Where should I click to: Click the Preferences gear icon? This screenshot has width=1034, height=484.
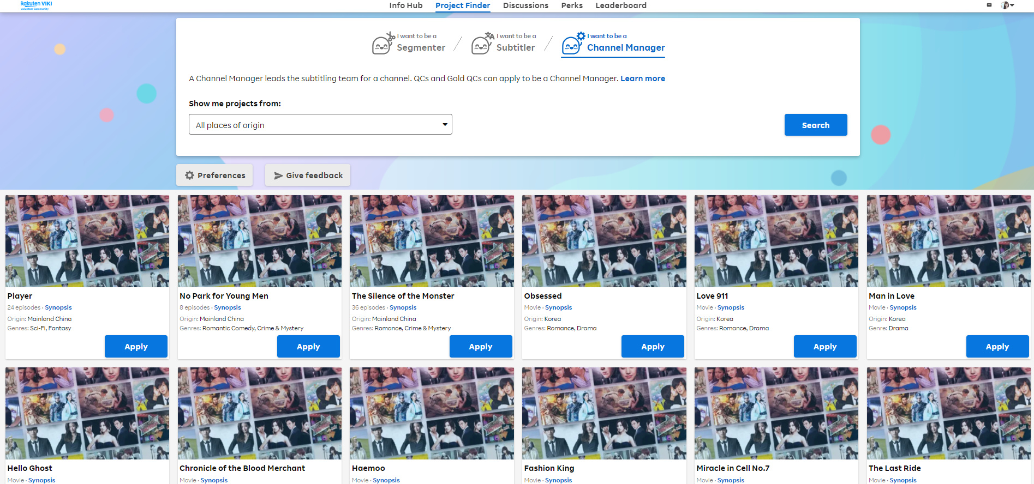click(189, 176)
